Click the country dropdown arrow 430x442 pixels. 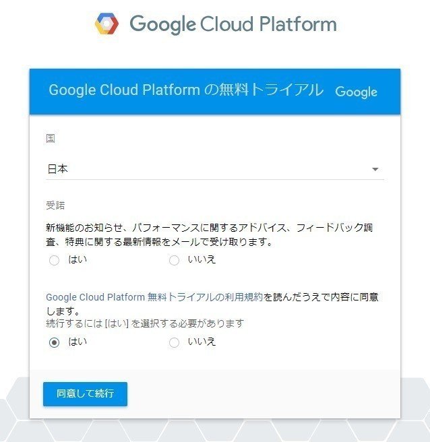click(x=375, y=170)
